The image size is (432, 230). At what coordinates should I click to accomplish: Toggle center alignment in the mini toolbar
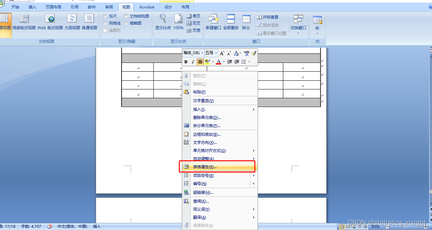tap(200, 62)
